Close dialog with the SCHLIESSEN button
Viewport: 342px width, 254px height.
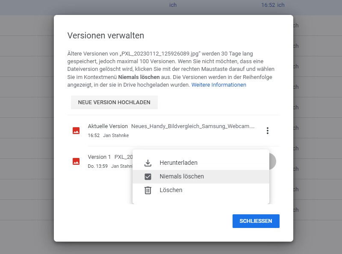tap(256, 221)
